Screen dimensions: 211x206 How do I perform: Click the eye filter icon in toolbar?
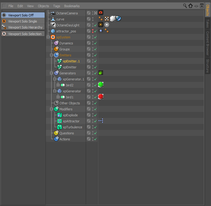pos(196,6)
